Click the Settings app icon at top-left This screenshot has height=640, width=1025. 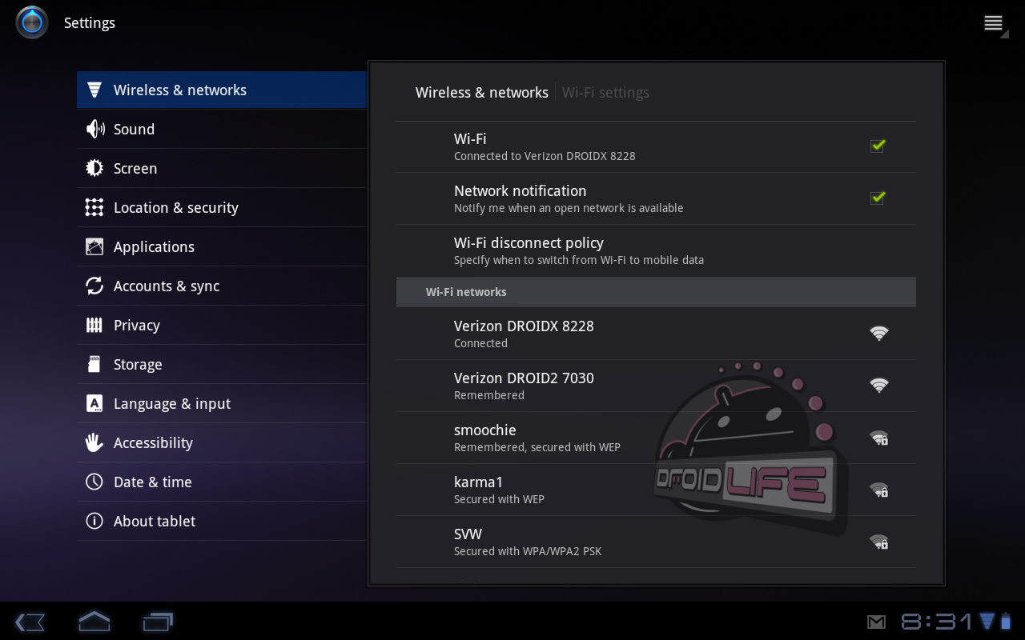click(32, 22)
